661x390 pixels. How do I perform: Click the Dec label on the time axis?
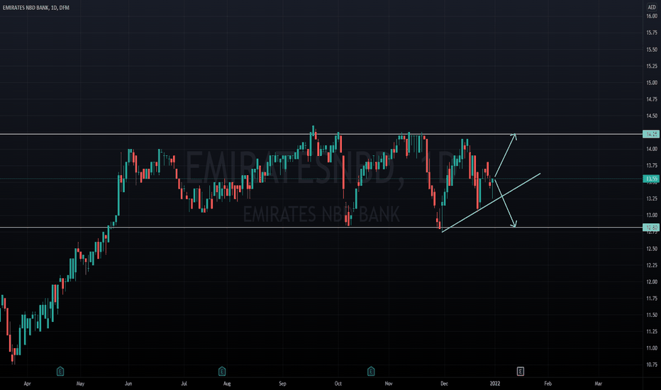[x=444, y=384]
